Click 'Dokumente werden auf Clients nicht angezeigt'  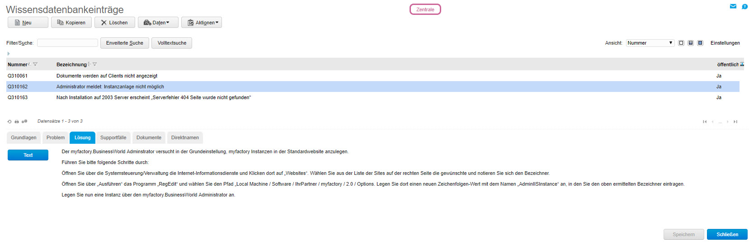click(x=107, y=76)
